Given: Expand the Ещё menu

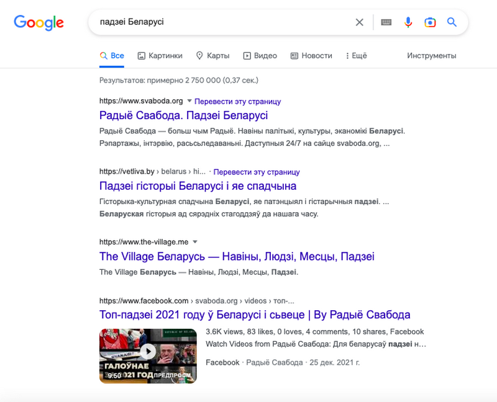Looking at the screenshot, I should pos(355,56).
